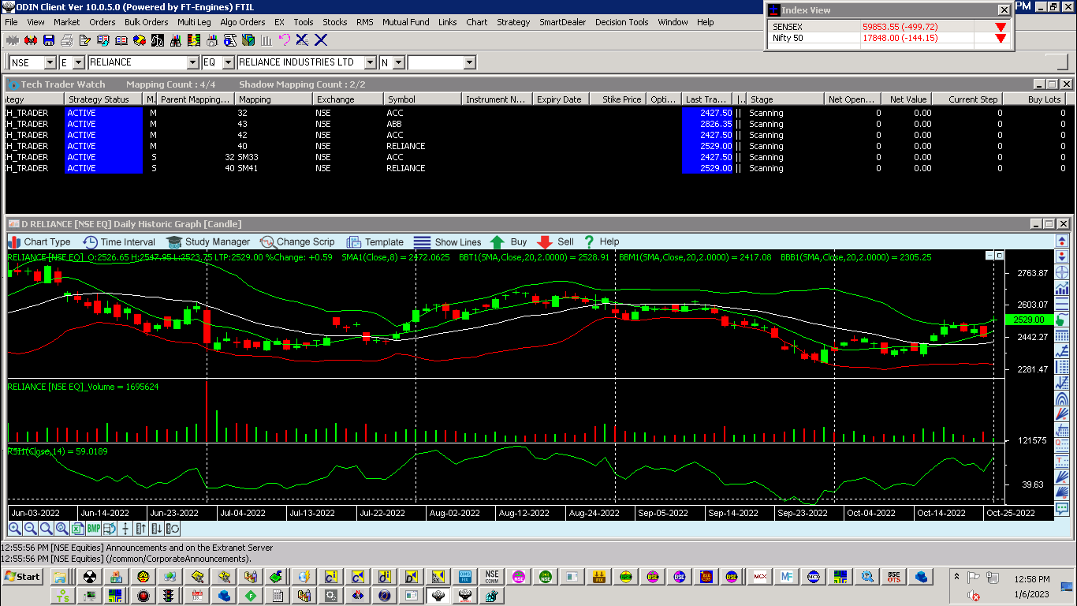The height and width of the screenshot is (606, 1077).
Task: Click the Zoom Out magnifier below chart
Action: pyautogui.click(x=31, y=529)
